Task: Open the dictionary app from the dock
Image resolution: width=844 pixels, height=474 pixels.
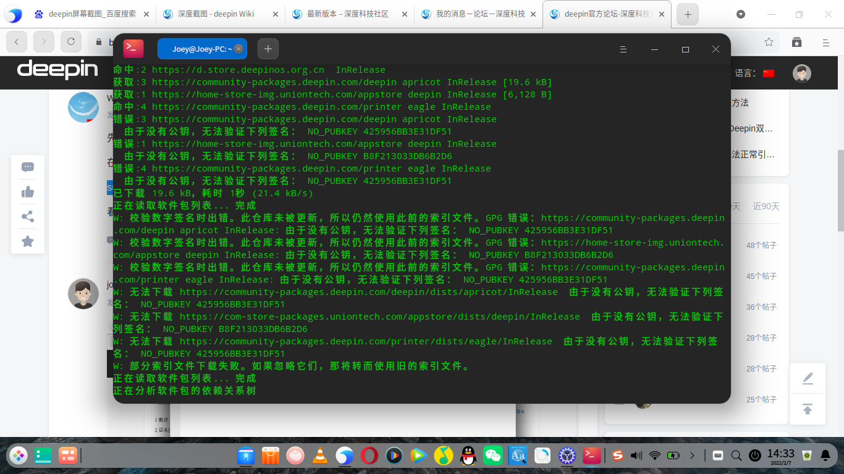Action: pos(518,455)
